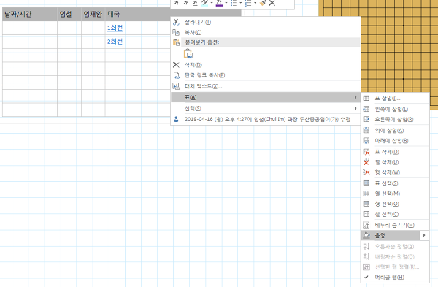The height and width of the screenshot is (287, 438).
Task: Click the insert left icon (왼쪽에 삽입)
Action: pos(366,109)
